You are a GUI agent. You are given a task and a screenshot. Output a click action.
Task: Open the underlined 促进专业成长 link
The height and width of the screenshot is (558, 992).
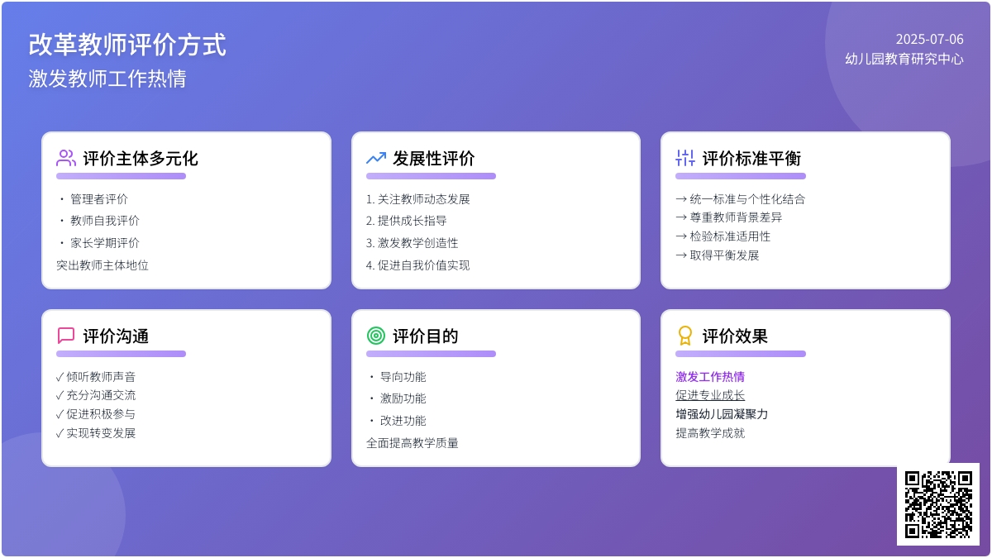coord(710,395)
